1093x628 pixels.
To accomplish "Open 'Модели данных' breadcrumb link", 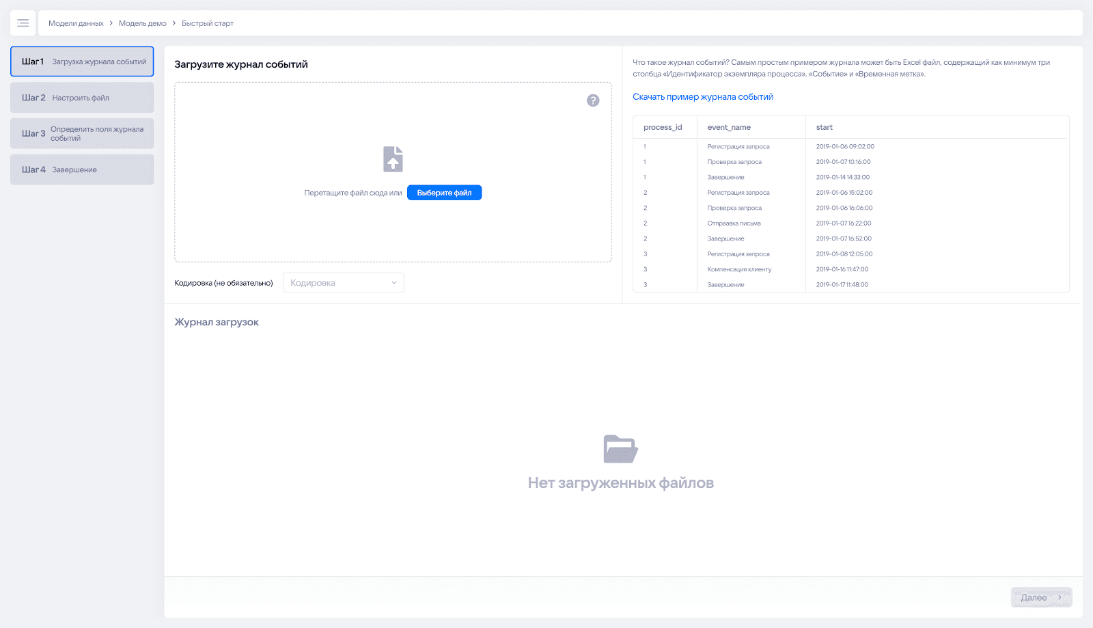I will coord(76,23).
